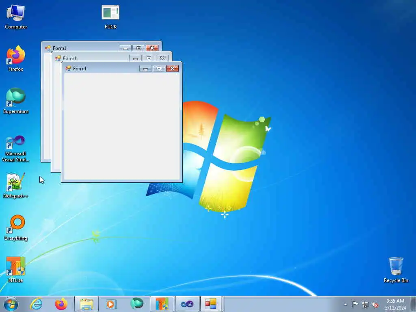The image size is (416, 312).
Task: Select the Supermium desktop shortcut
Action: 16,101
